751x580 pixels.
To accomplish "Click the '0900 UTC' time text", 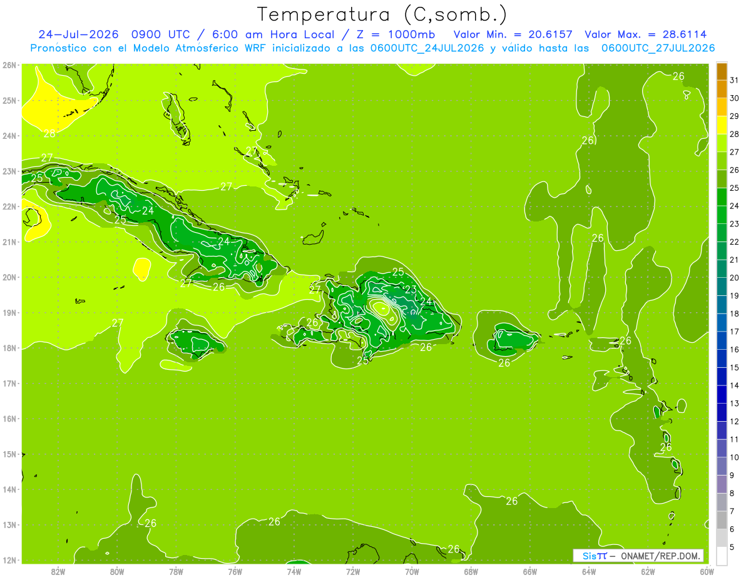I will (x=162, y=34).
